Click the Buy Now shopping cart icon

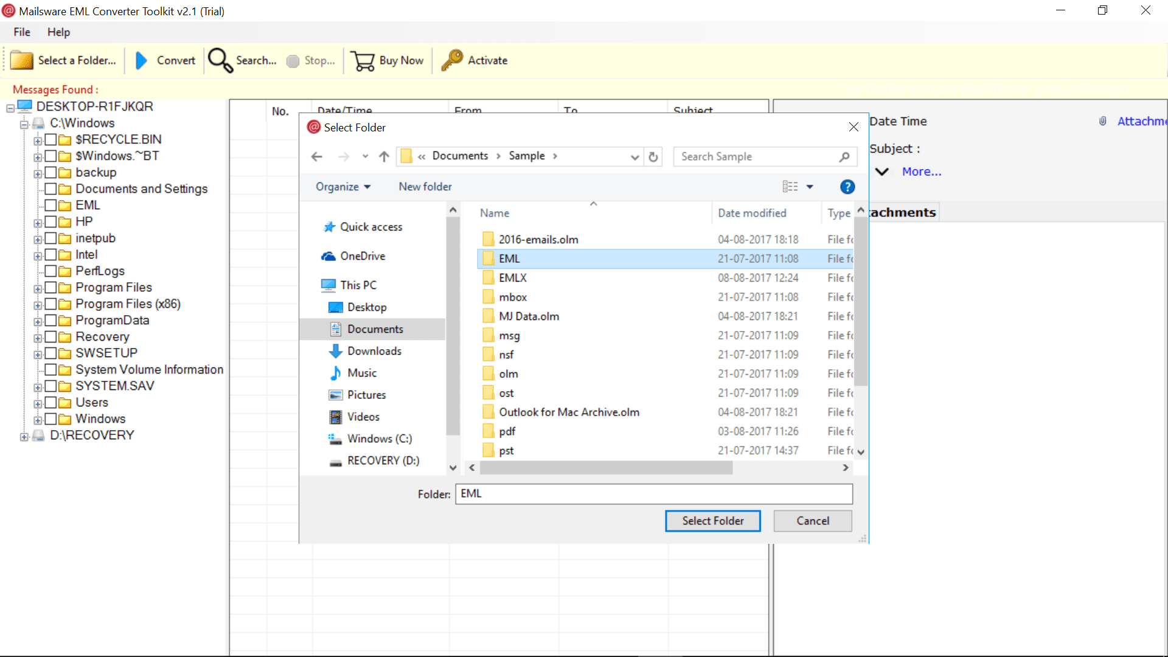coord(363,60)
